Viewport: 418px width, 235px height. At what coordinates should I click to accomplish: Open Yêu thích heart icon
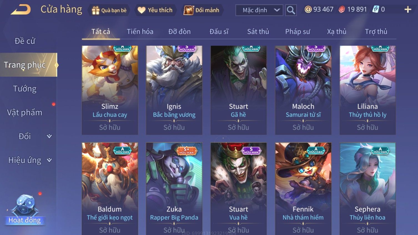tap(142, 10)
